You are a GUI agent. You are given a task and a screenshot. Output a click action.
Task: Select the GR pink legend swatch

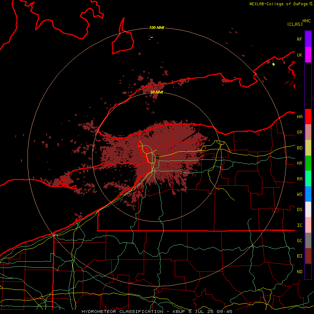tap(308, 132)
